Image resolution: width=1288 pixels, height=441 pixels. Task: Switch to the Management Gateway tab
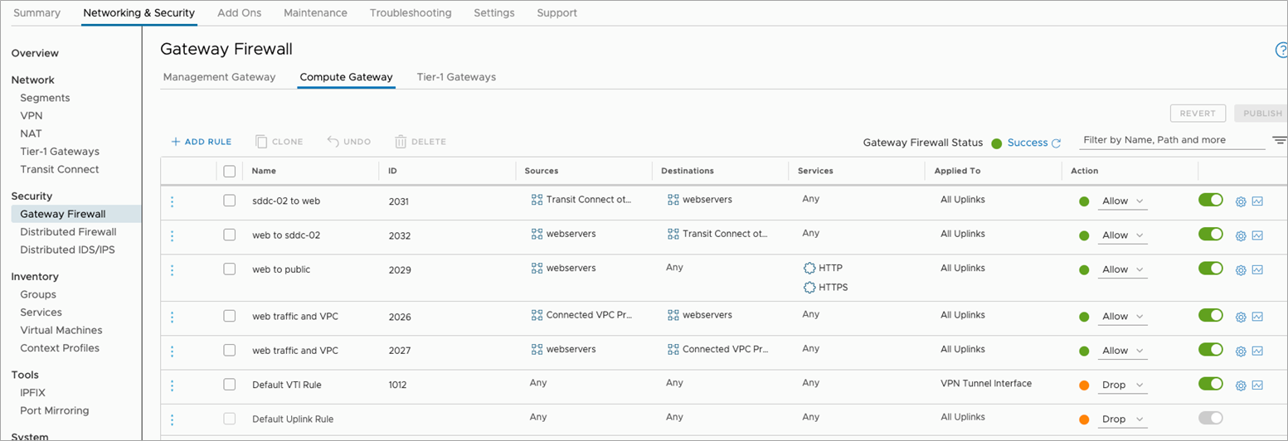click(219, 77)
